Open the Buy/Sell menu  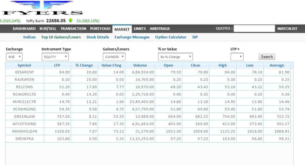[48, 29]
